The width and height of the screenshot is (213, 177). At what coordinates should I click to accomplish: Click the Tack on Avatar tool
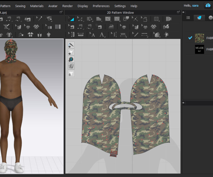(49, 19)
